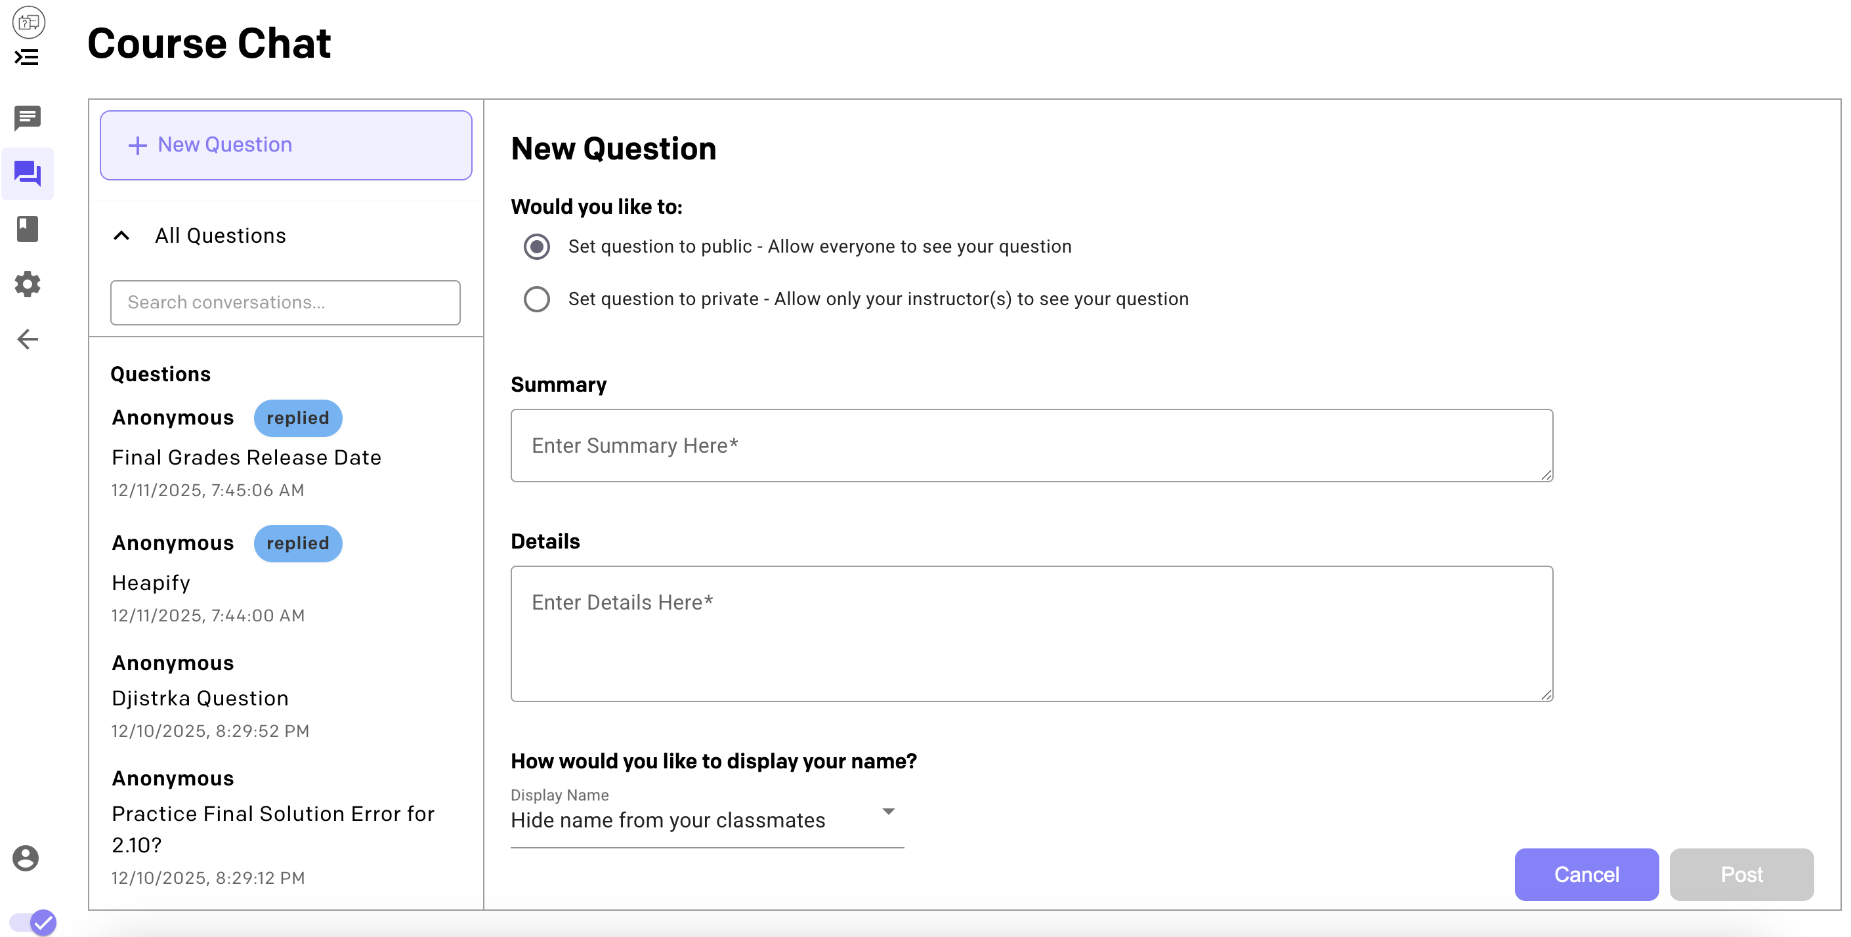Click the back arrow icon
Screen dimensions: 1851x937
click(x=28, y=339)
